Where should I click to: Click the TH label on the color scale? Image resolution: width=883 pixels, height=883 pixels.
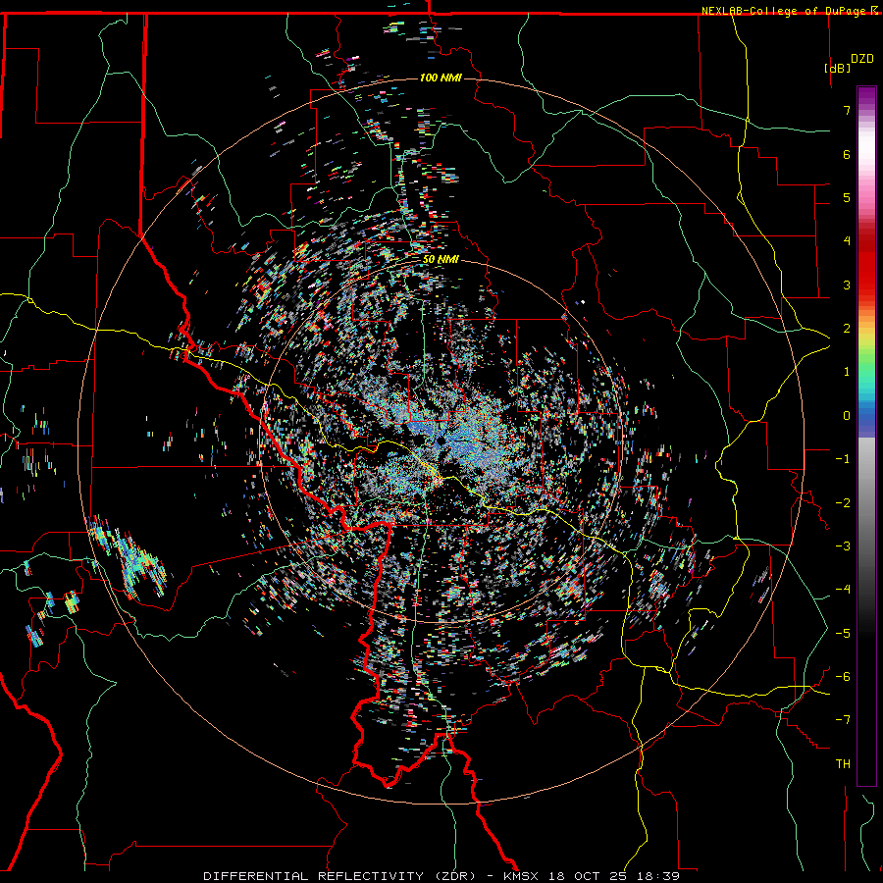[843, 764]
